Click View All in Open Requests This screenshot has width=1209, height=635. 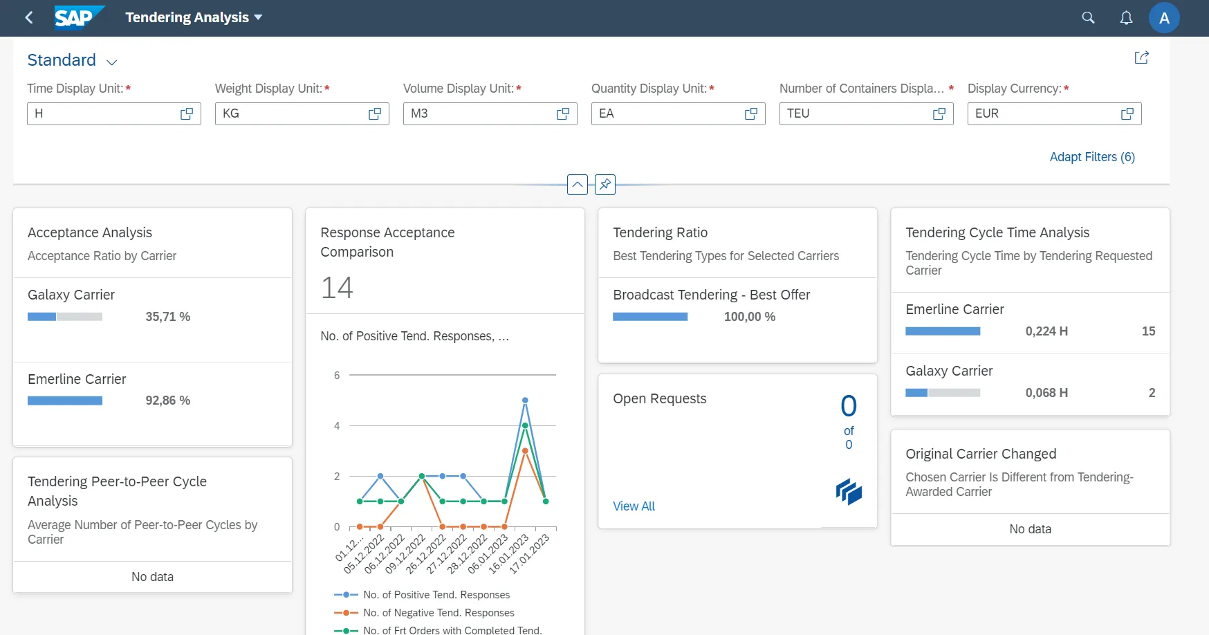point(634,506)
